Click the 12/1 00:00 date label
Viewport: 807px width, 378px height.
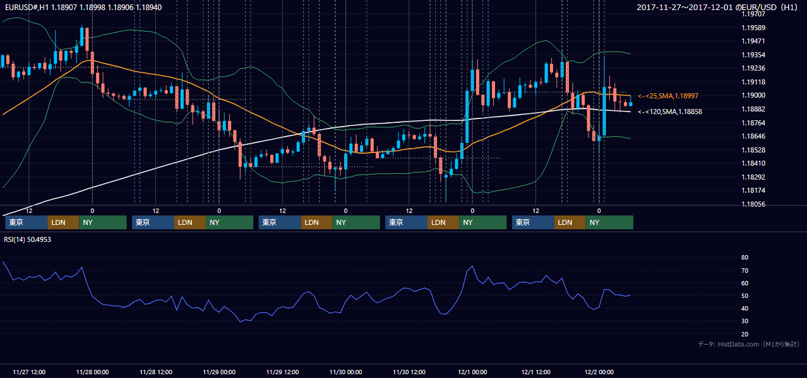tap(472, 372)
